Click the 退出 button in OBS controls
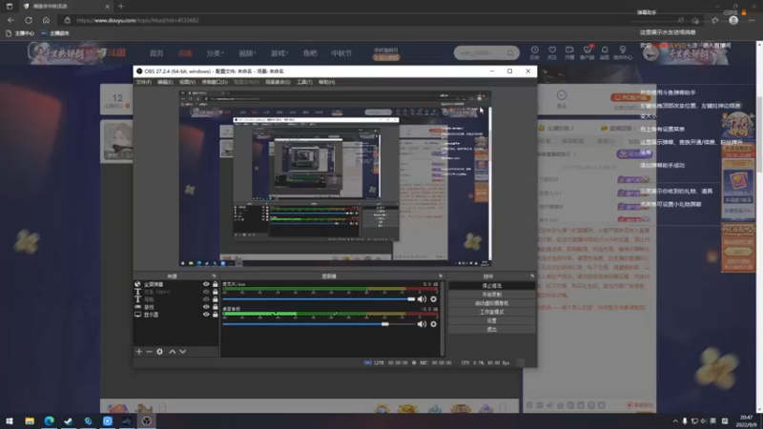The width and height of the screenshot is (763, 429). coord(491,330)
